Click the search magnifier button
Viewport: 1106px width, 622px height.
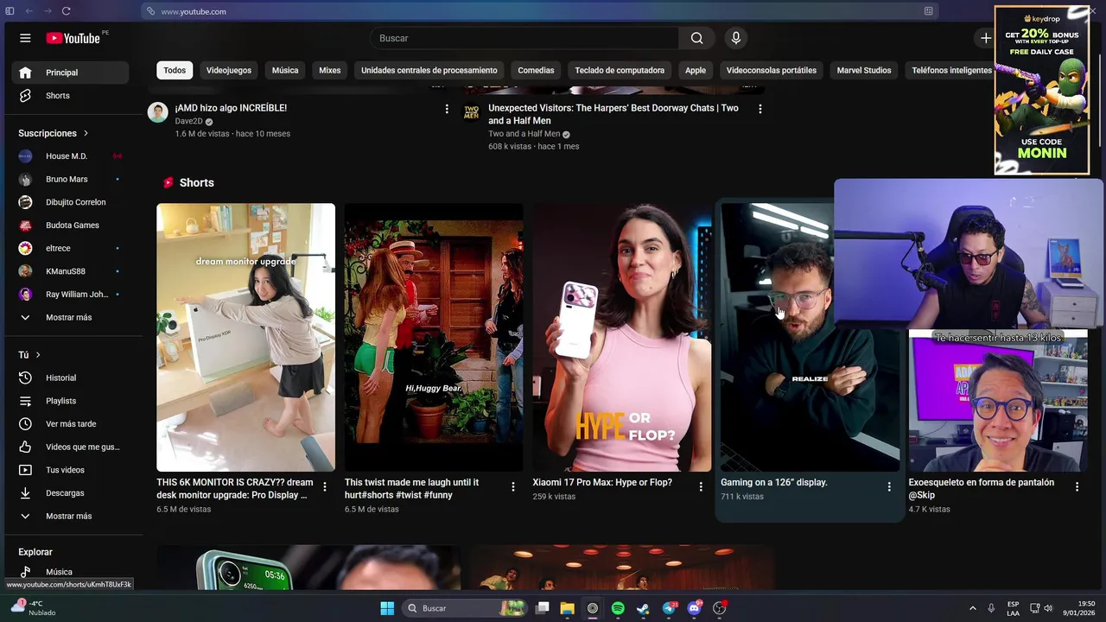[x=696, y=38]
